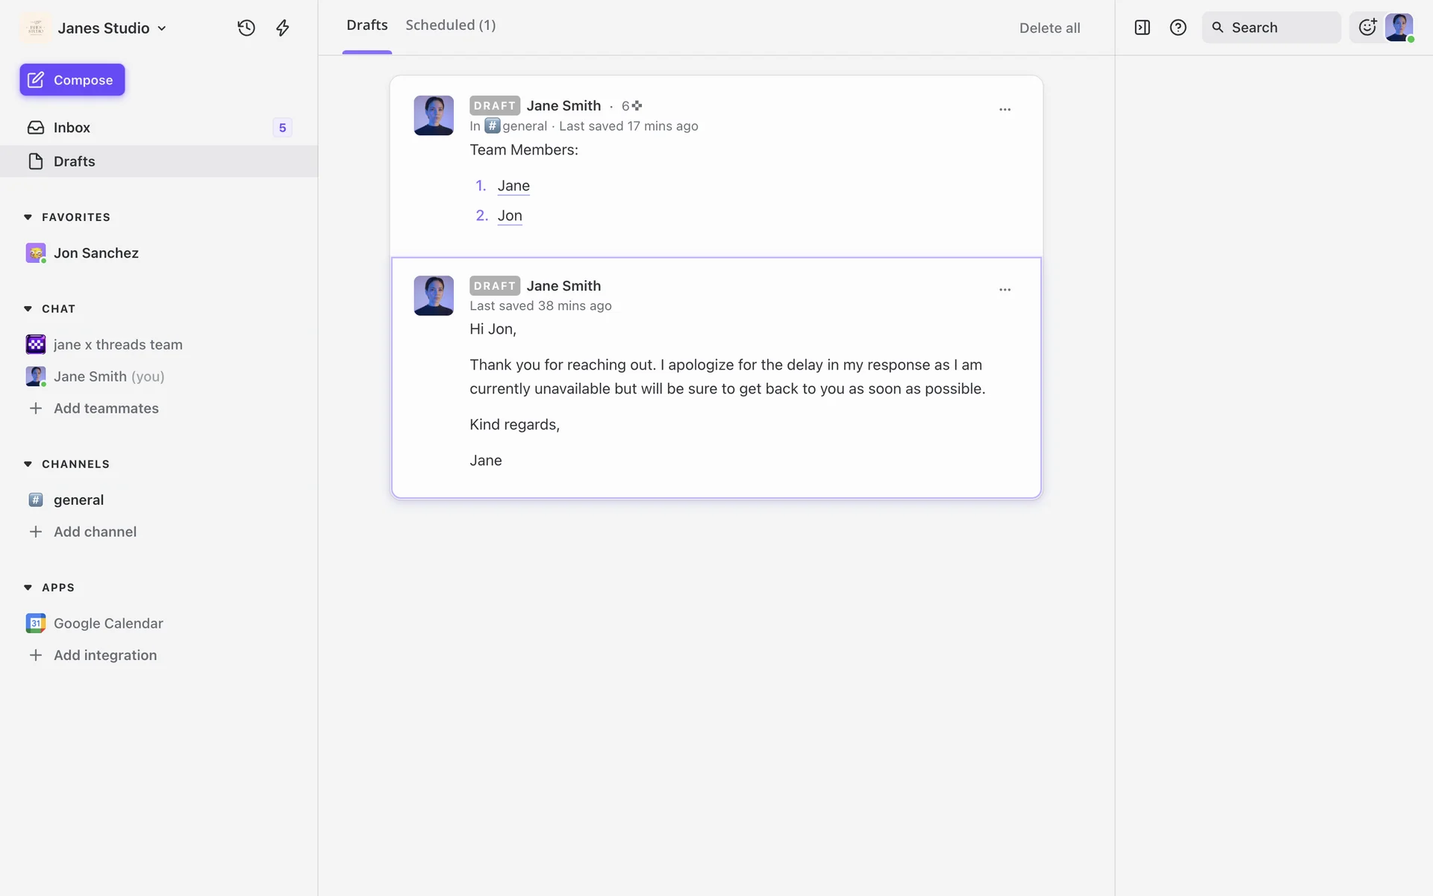Image resolution: width=1433 pixels, height=896 pixels.
Task: Click the Compose button
Action: click(72, 80)
